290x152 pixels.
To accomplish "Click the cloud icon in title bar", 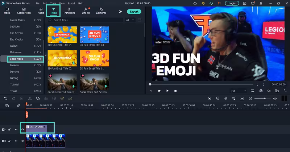I will pos(195,3).
